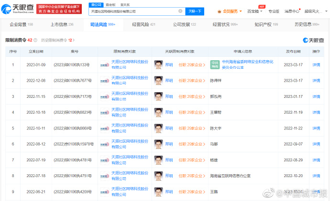
Task: Clear the search box with the X icon
Action: 180,11
